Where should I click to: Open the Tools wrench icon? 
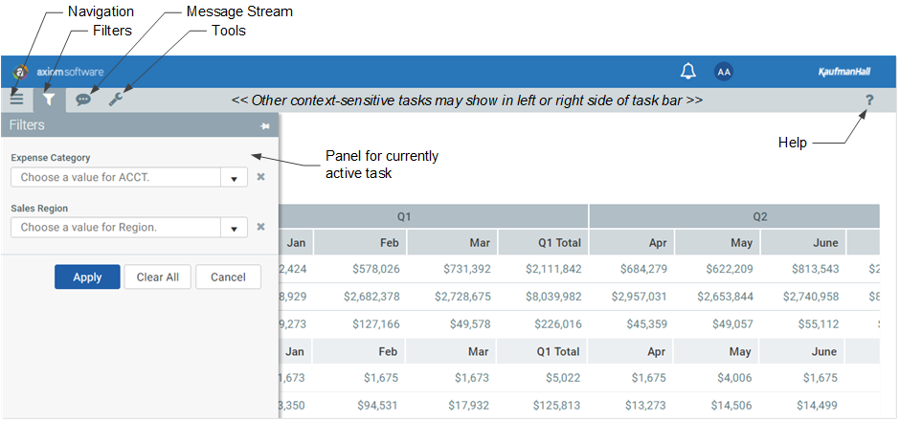coord(116,100)
